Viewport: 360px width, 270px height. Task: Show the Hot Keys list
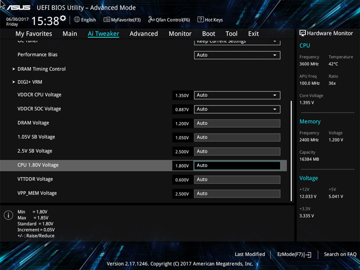click(x=210, y=19)
